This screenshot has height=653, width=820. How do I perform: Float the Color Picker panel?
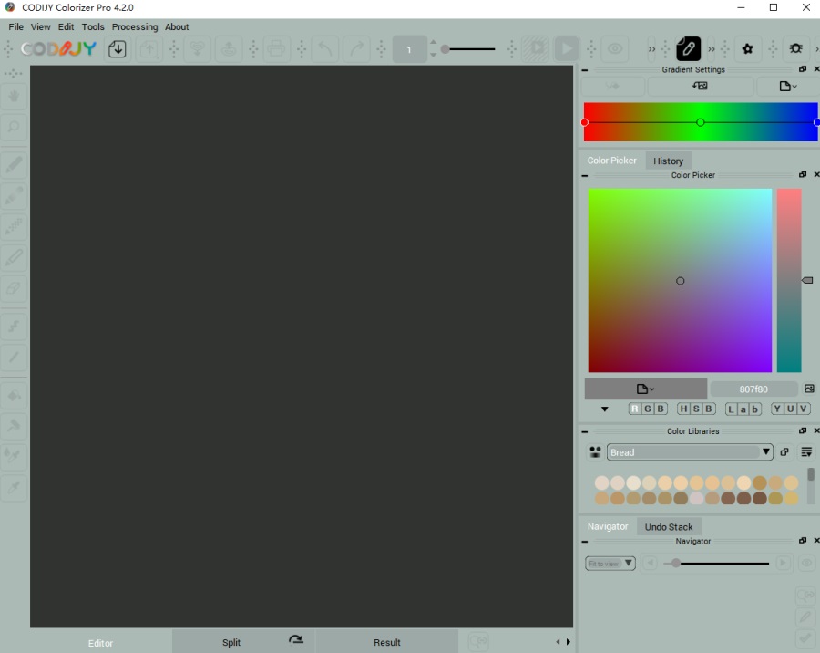pyautogui.click(x=803, y=174)
